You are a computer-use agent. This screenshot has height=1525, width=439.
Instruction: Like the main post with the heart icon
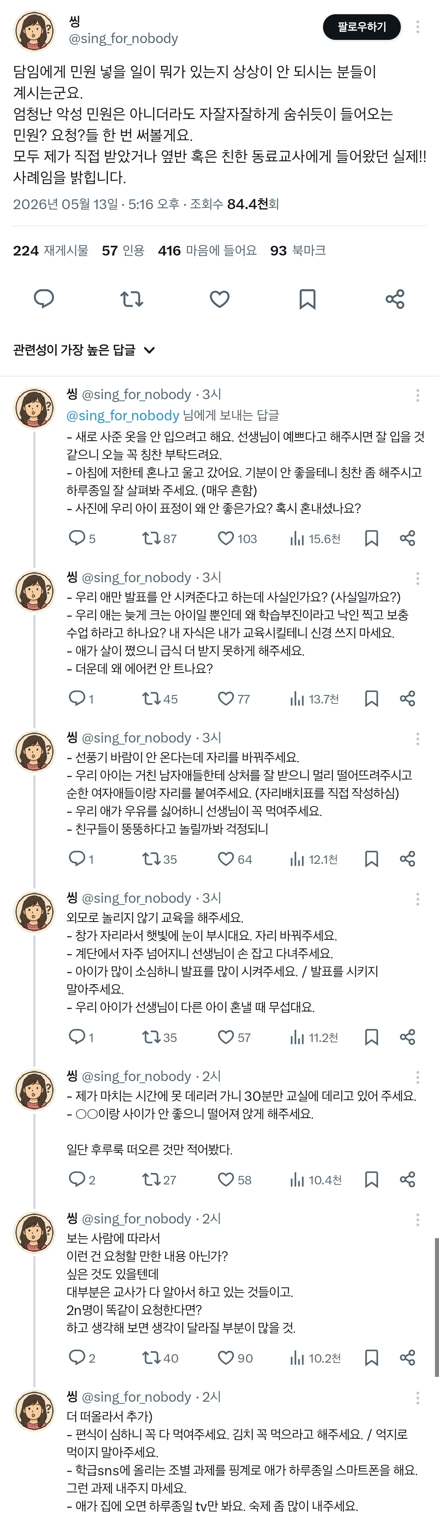[x=220, y=299]
